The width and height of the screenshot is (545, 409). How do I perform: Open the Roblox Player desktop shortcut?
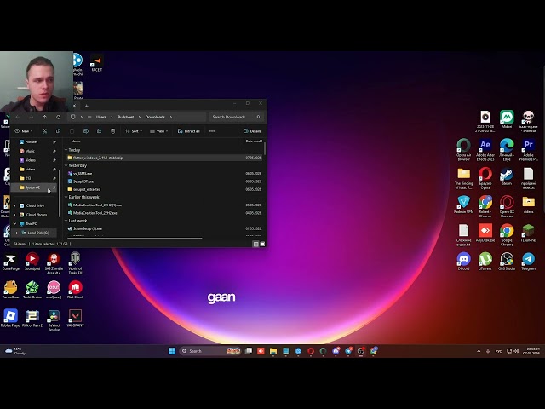(x=10, y=318)
